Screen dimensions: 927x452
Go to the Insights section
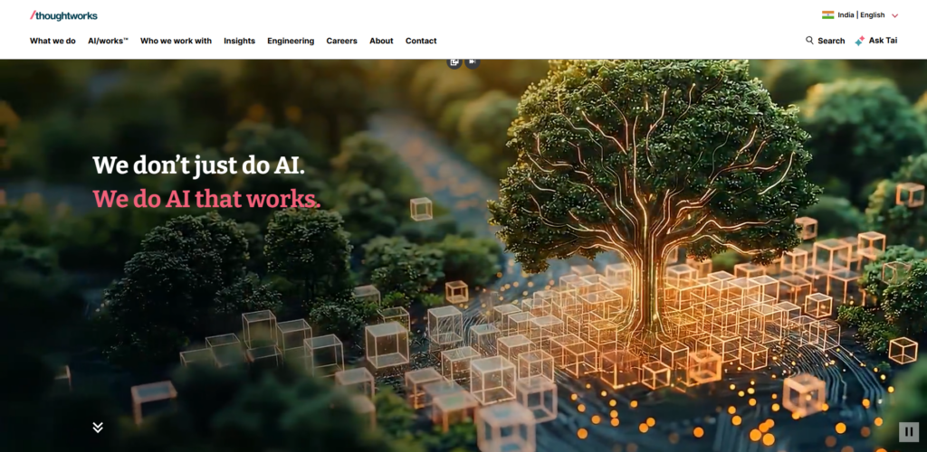click(x=239, y=41)
